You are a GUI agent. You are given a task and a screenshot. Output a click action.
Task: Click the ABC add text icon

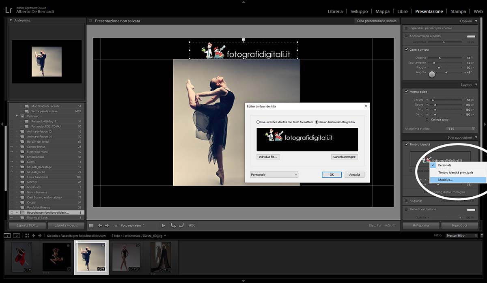[x=192, y=225]
